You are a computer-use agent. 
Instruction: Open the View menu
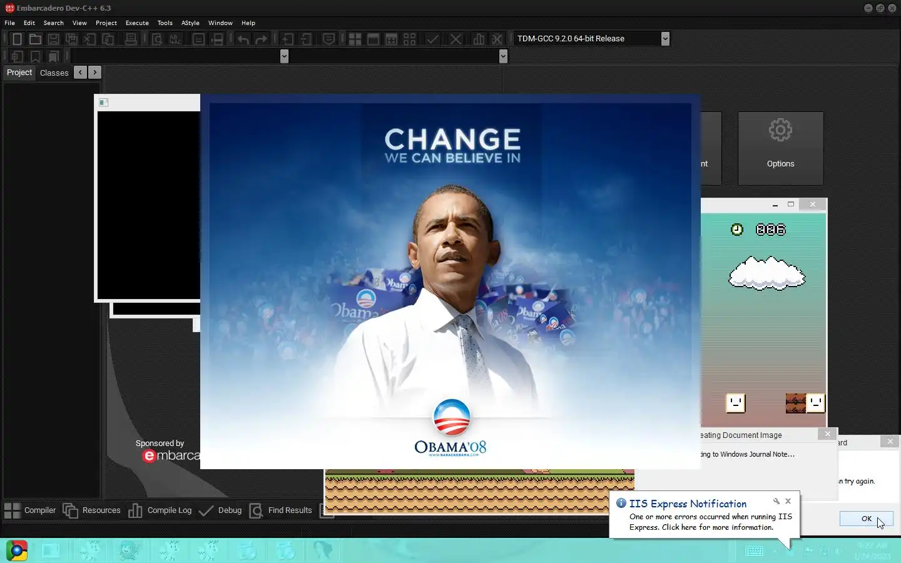click(79, 23)
